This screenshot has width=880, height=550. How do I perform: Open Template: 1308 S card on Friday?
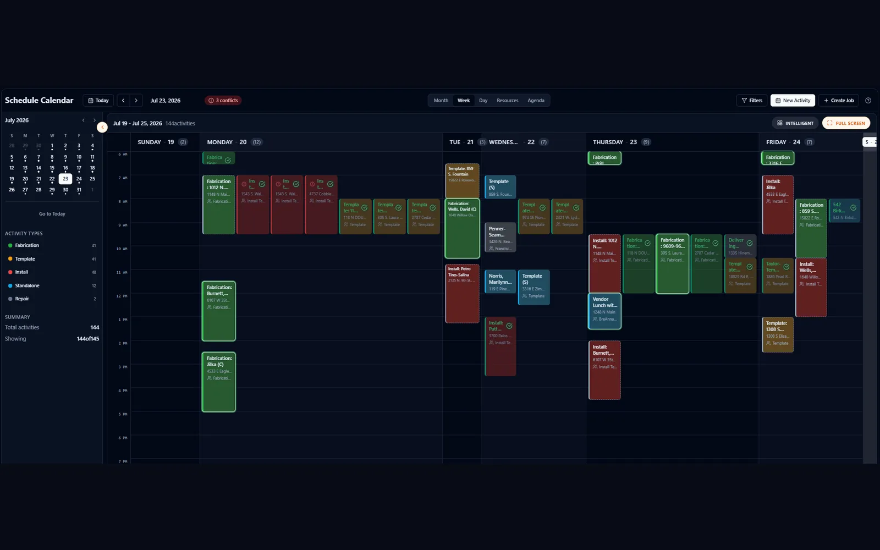pyautogui.click(x=778, y=335)
